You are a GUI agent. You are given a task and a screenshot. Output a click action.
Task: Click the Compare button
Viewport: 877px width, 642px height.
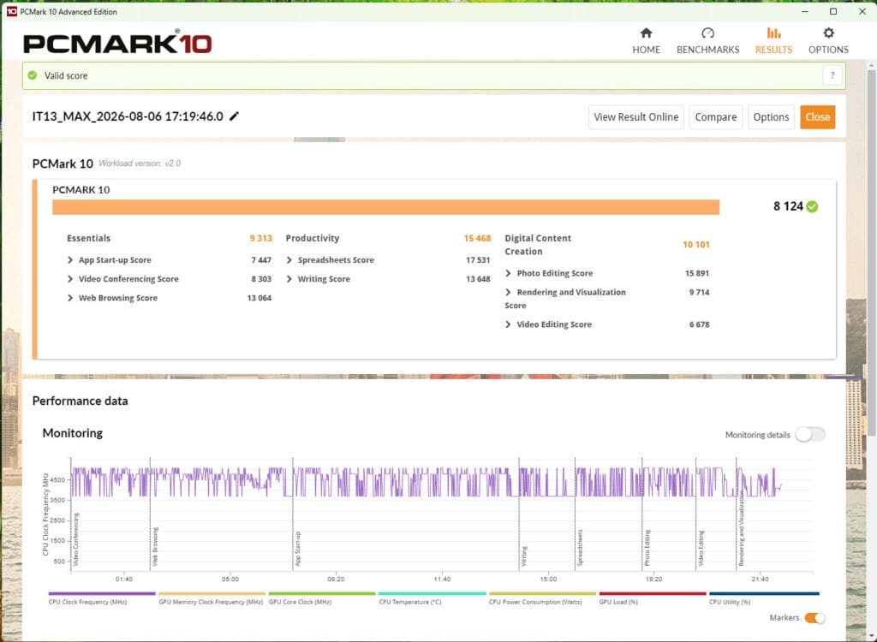tap(715, 117)
